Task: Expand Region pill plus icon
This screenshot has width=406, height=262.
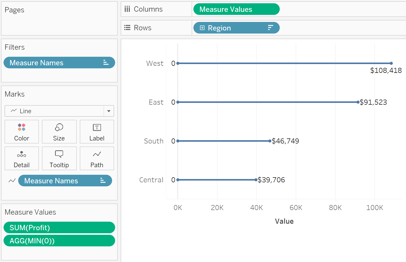Action: [202, 28]
